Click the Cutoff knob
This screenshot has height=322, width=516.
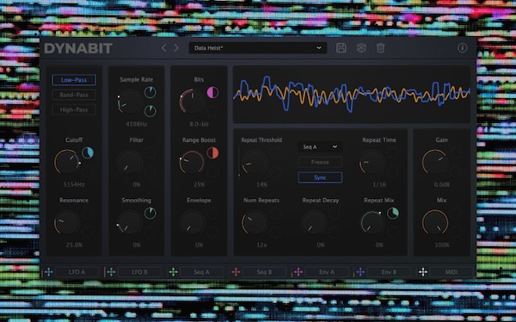[67, 162]
